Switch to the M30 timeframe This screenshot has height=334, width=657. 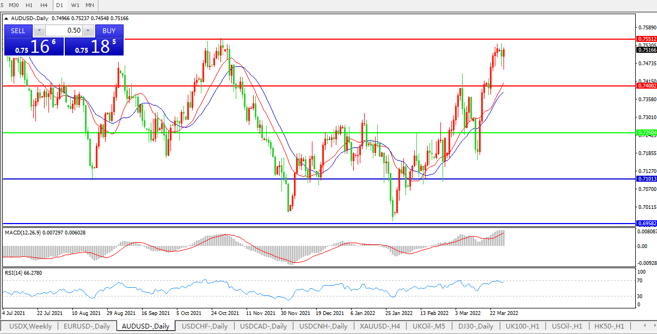pos(14,5)
